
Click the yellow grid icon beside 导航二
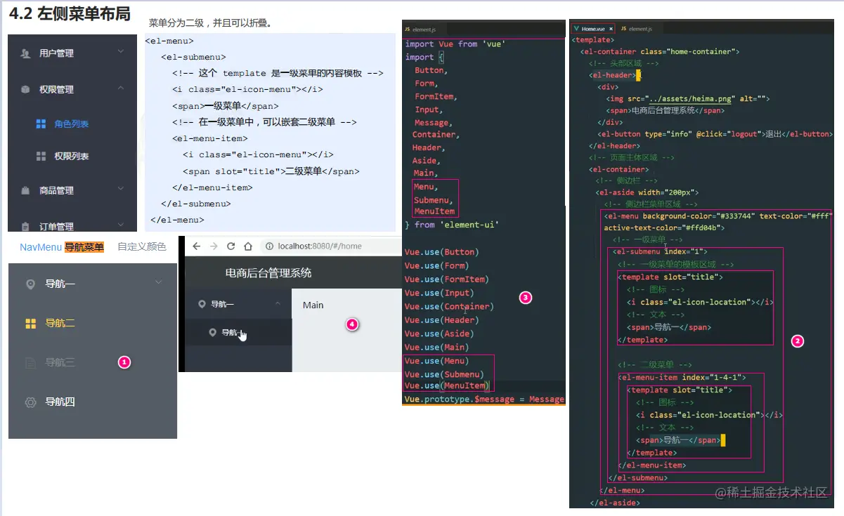30,324
